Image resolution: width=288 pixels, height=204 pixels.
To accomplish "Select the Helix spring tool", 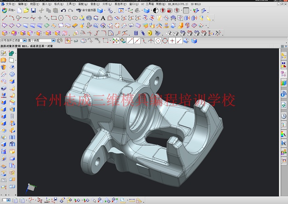I will pos(89,18).
